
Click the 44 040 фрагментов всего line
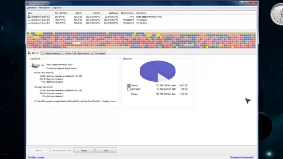pos(51,79)
